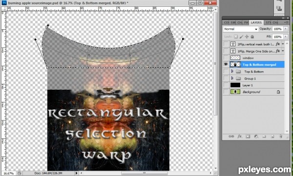
Task: Click the canvas vertical scrollbar thumb
Action: (x=215, y=63)
